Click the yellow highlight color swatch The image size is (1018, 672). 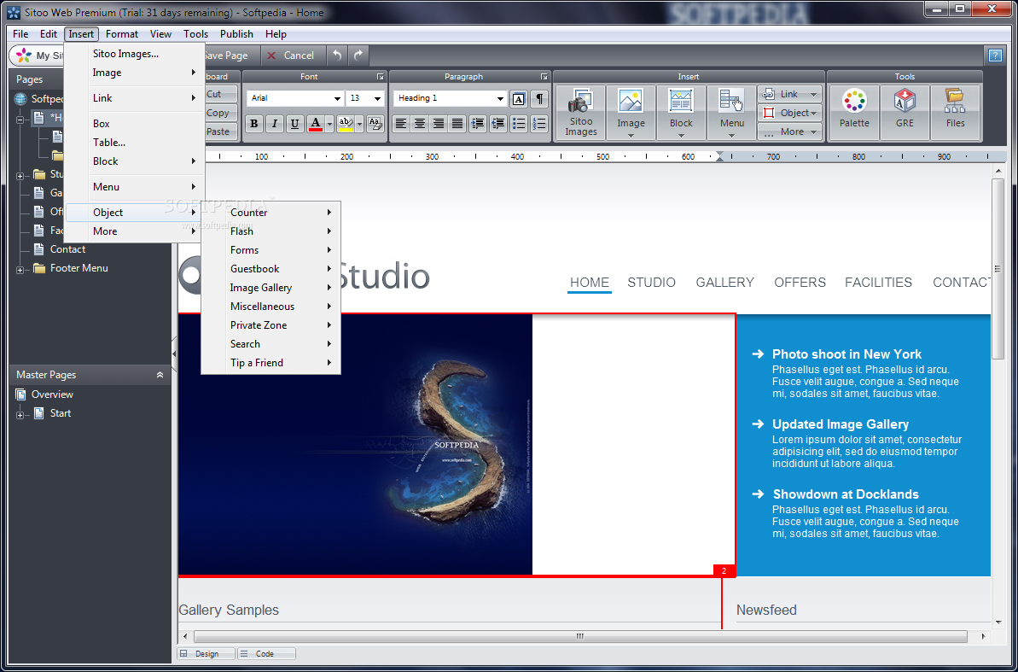pyautogui.click(x=346, y=123)
